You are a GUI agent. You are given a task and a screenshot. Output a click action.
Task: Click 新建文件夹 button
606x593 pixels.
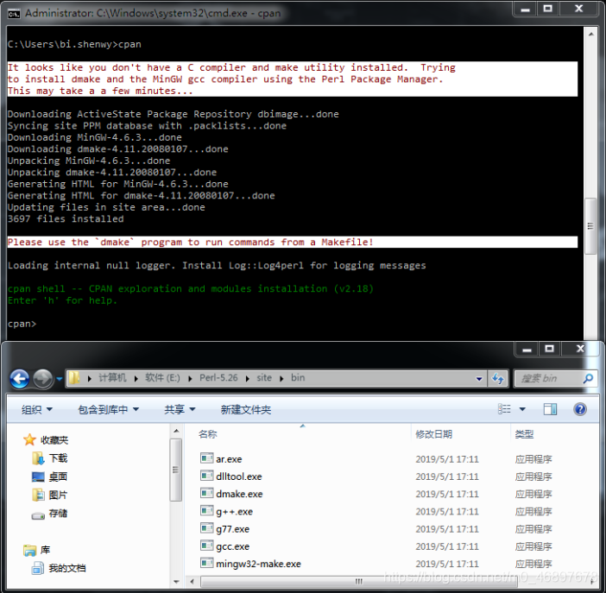pos(246,409)
